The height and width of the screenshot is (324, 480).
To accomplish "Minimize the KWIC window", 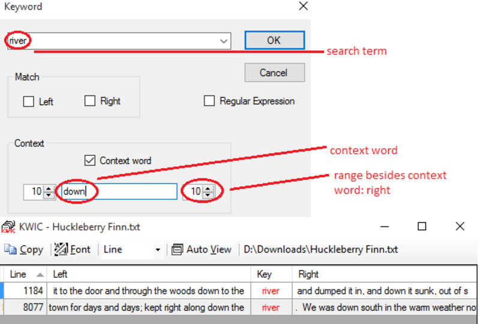I will (x=384, y=226).
